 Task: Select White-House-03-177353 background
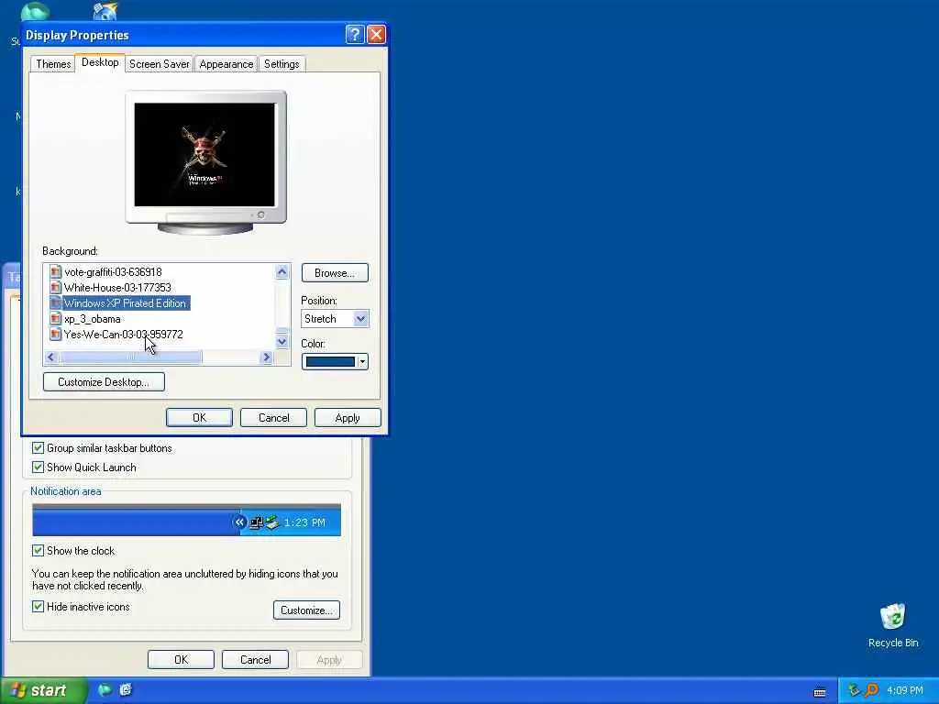[x=117, y=287]
